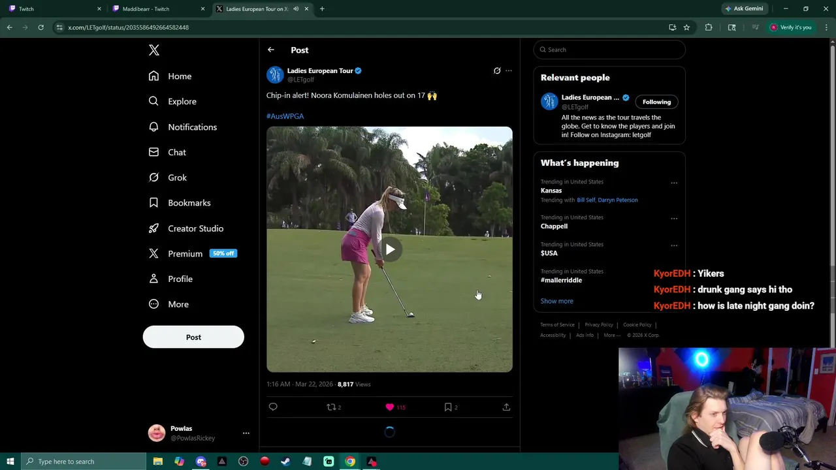Screen dimensions: 836x470
Task: Toggle the bookmark icon under post
Action: [x=448, y=407]
